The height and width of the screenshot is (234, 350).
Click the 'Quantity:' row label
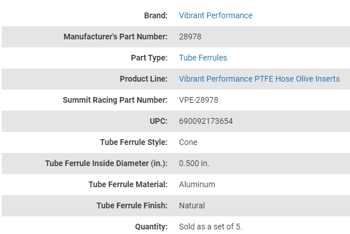[x=151, y=227]
